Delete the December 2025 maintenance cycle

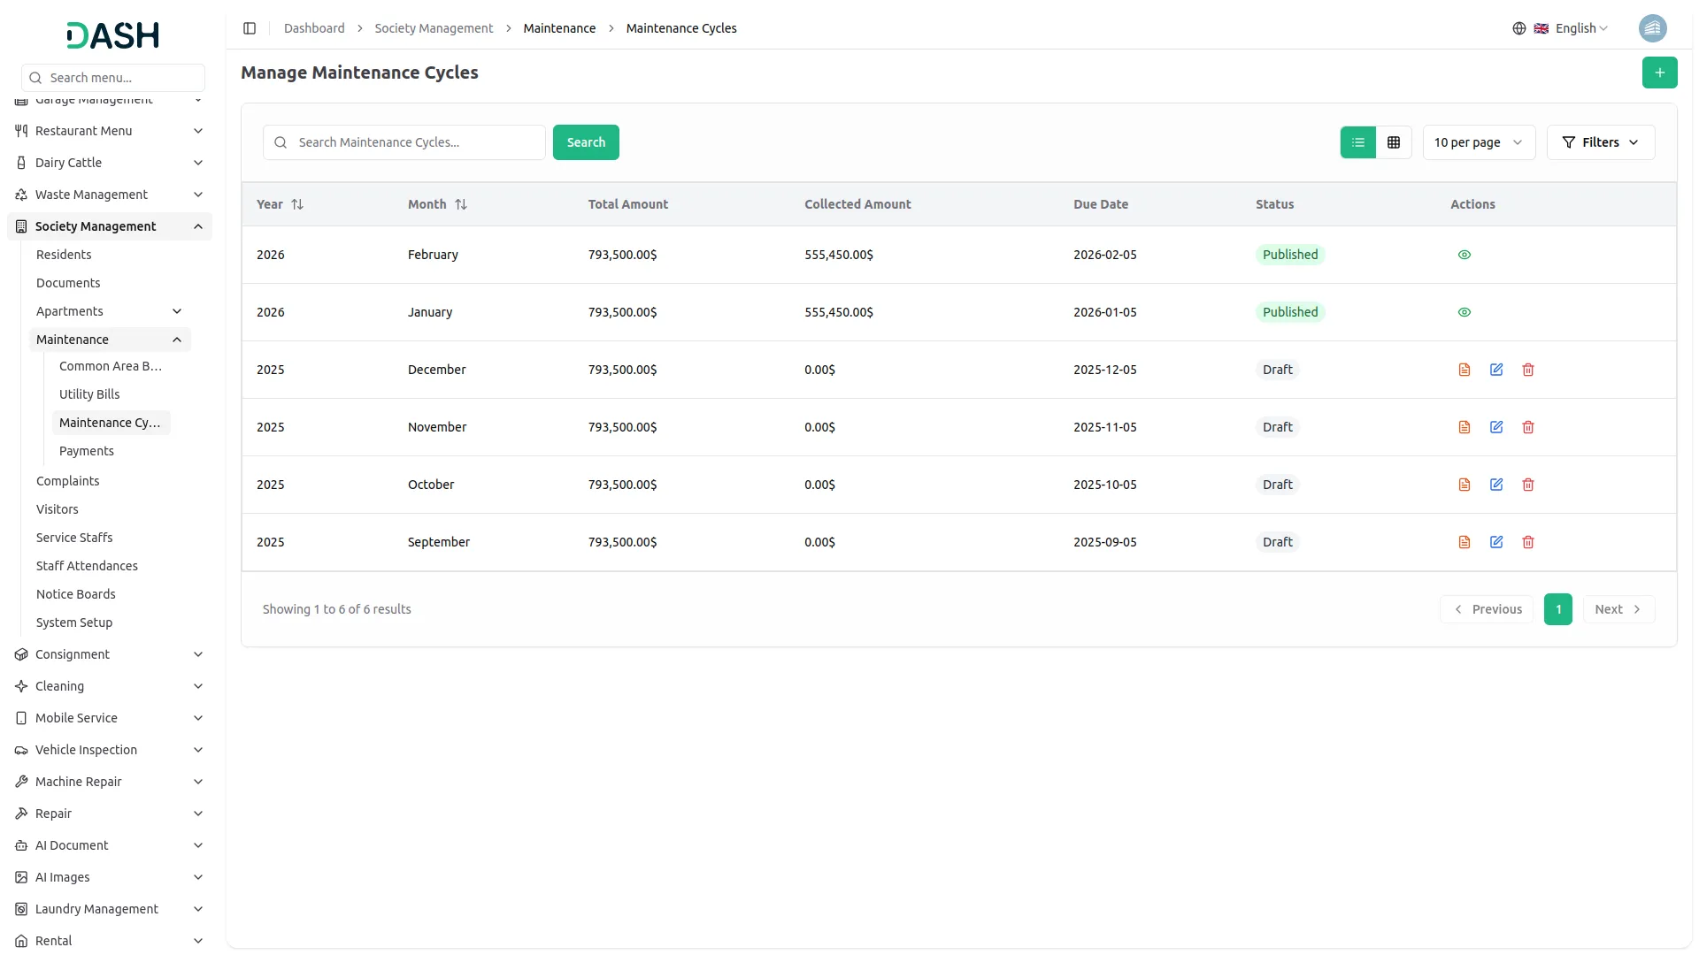click(1527, 370)
